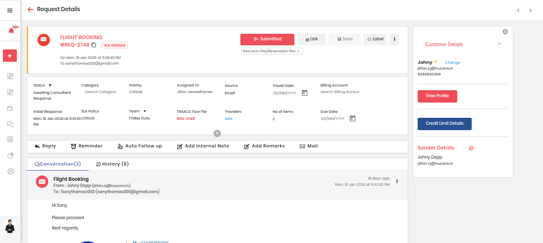543x243 pixels.
Task: Select the Conversation tab
Action: 58,164
